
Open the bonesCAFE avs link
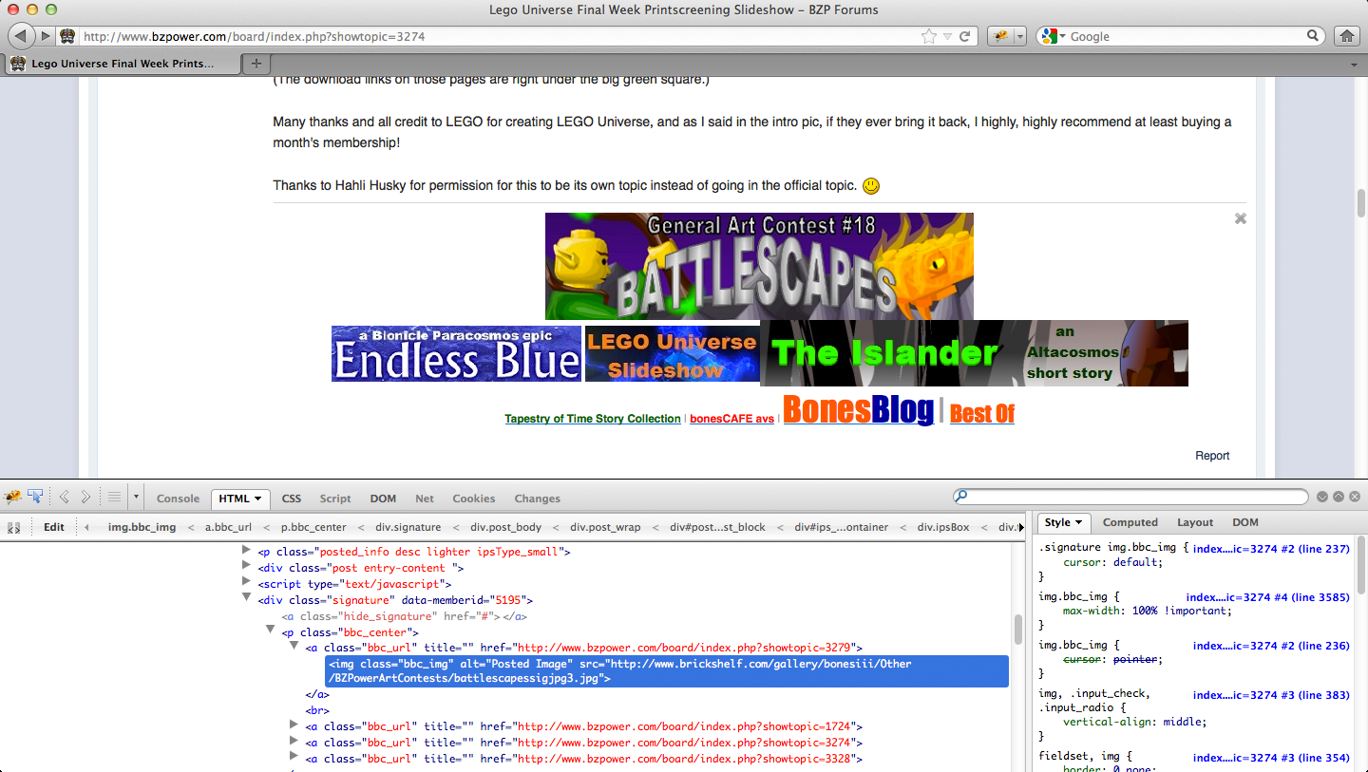coord(731,419)
